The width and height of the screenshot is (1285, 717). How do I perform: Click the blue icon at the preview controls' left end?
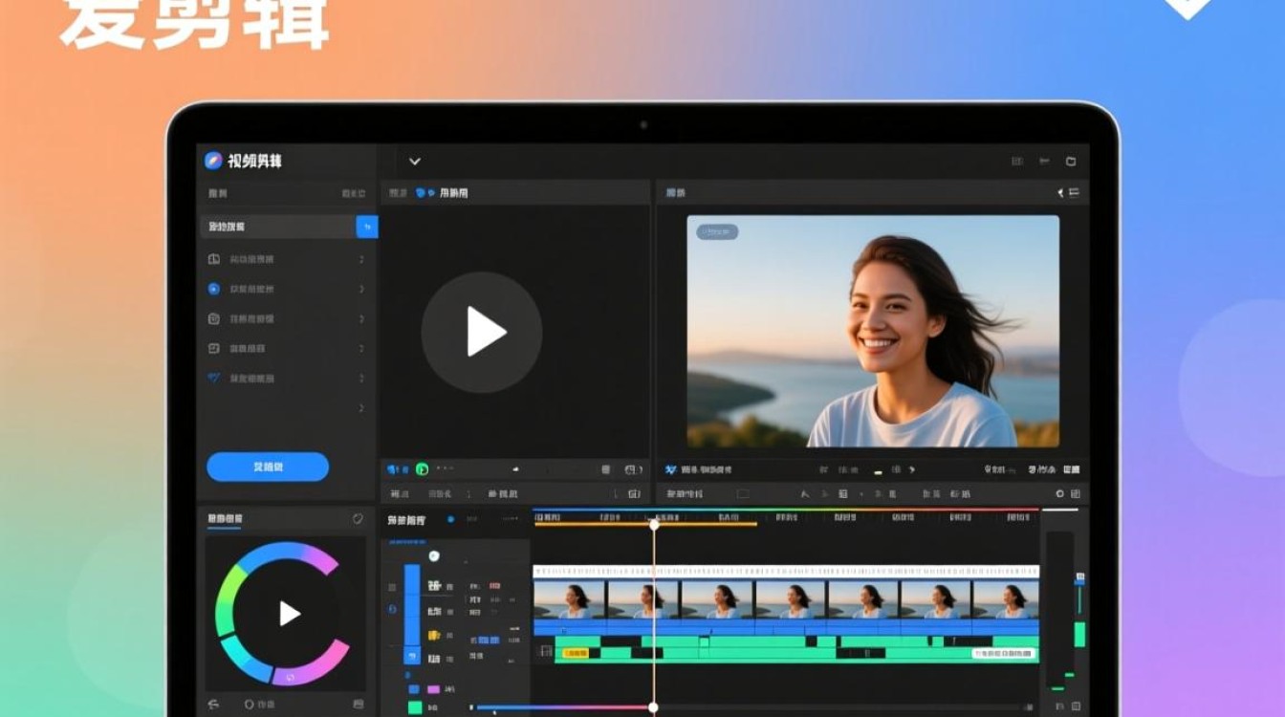click(671, 469)
